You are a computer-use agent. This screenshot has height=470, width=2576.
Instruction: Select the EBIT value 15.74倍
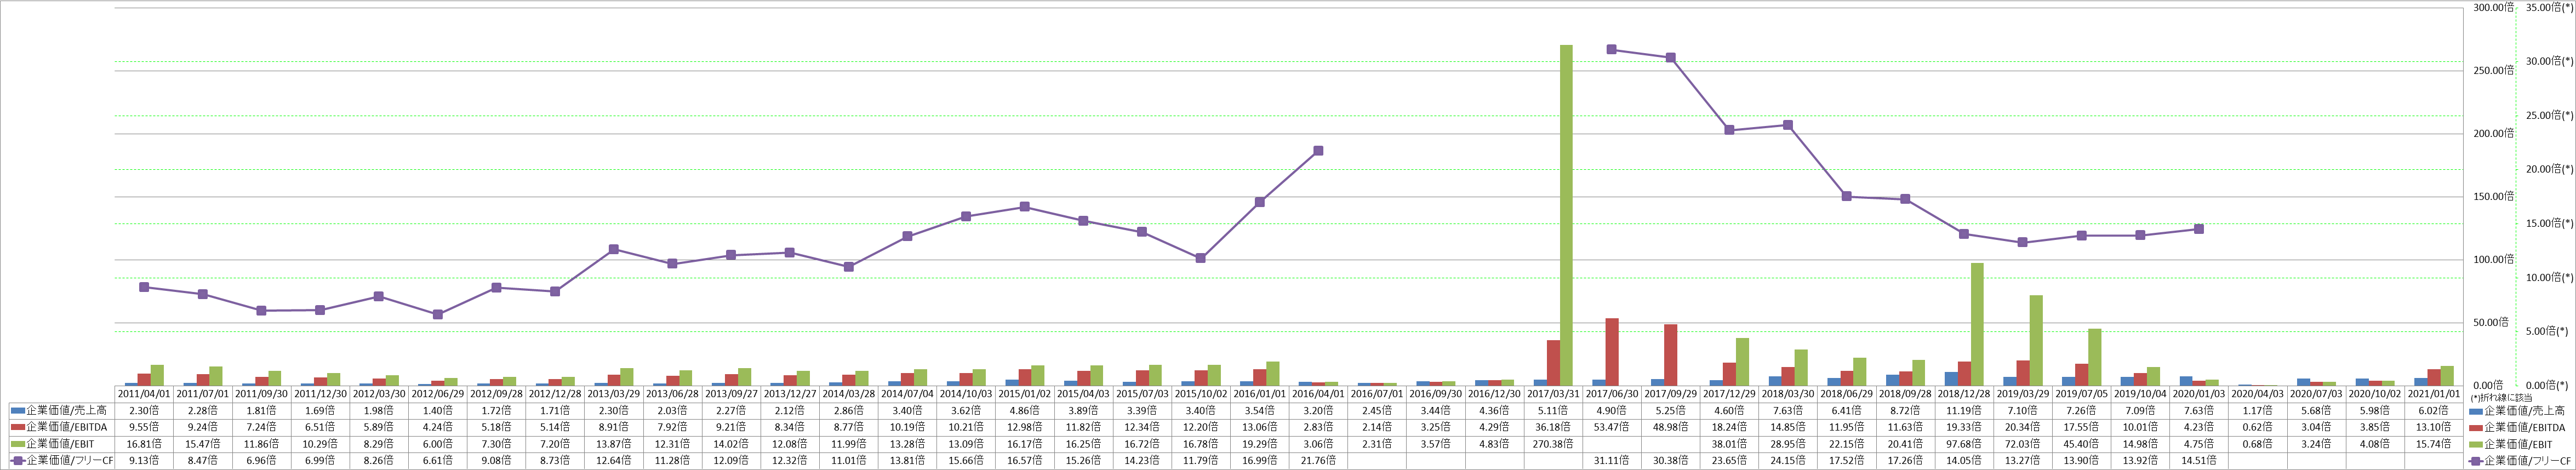[x=2433, y=443]
